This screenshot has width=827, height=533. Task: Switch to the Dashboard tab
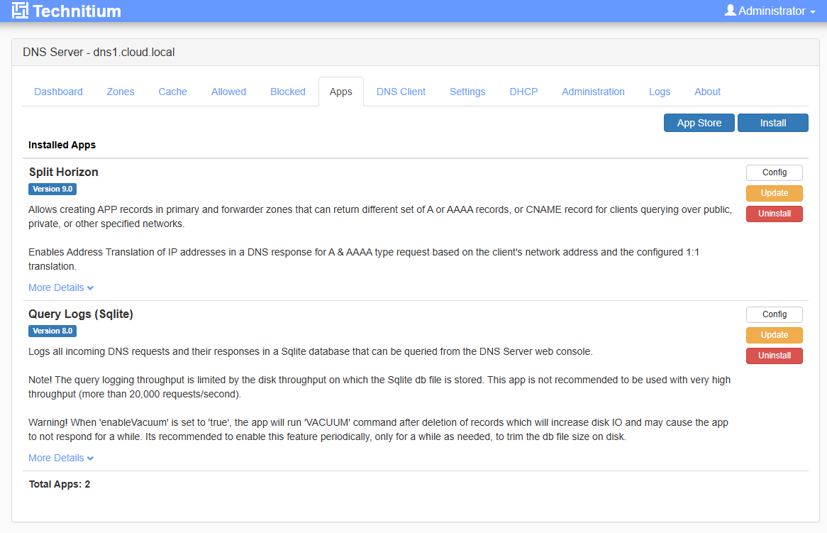[59, 92]
